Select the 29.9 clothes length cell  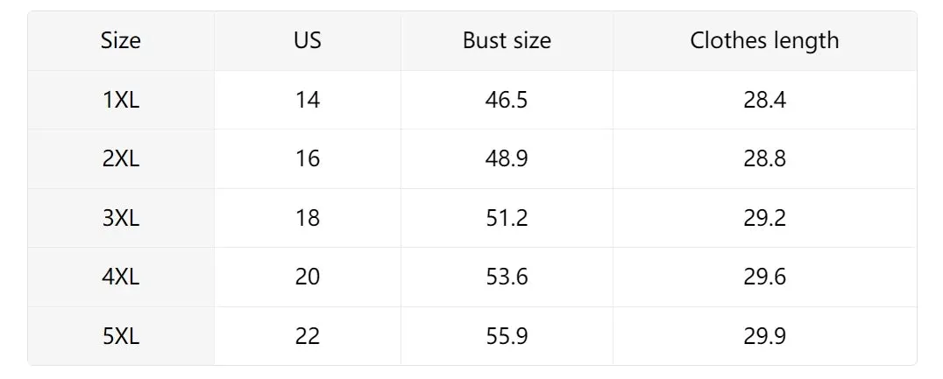tap(764, 336)
